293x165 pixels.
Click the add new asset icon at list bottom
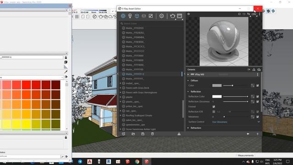point(124,134)
